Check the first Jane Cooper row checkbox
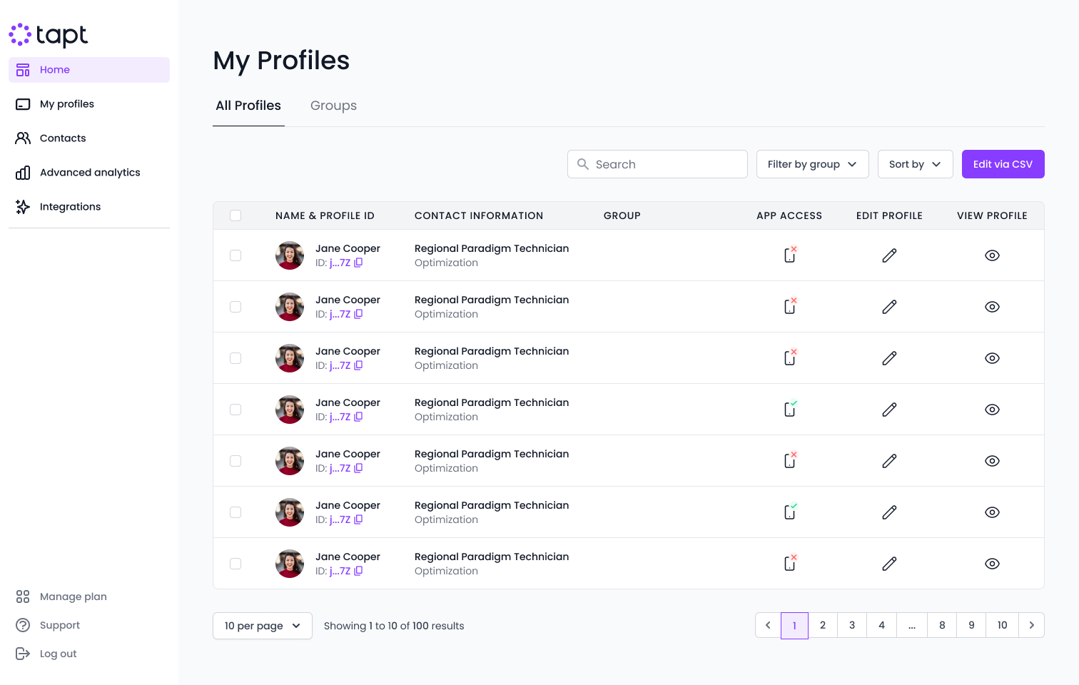 (x=235, y=255)
